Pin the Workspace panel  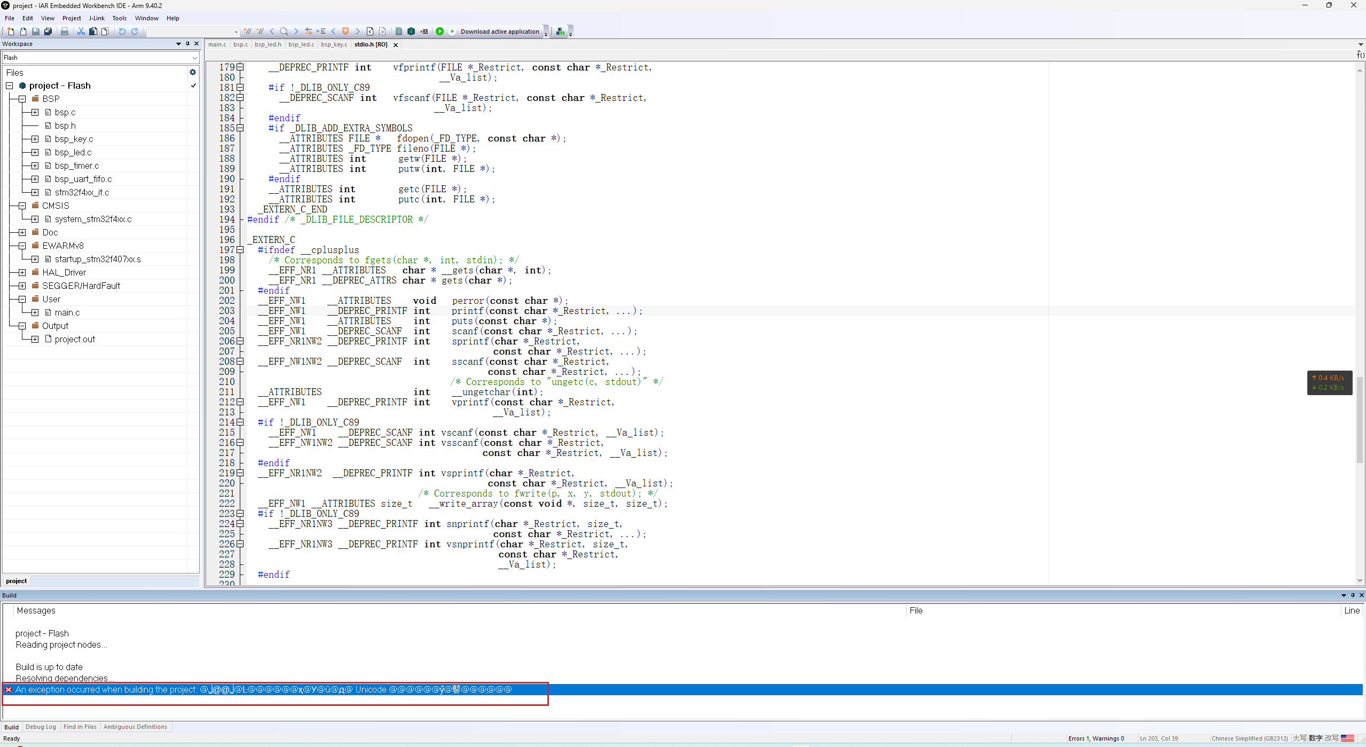(187, 44)
